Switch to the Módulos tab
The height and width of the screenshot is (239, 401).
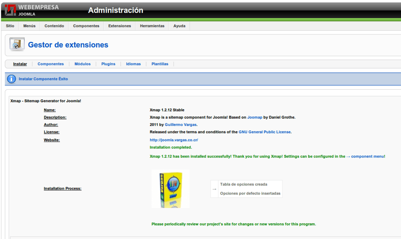point(82,64)
